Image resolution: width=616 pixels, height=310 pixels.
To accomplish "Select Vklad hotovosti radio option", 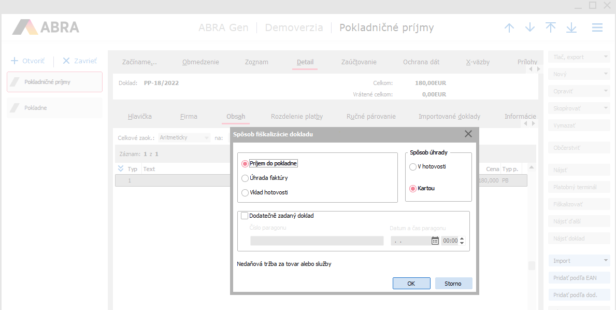I will tap(246, 193).
